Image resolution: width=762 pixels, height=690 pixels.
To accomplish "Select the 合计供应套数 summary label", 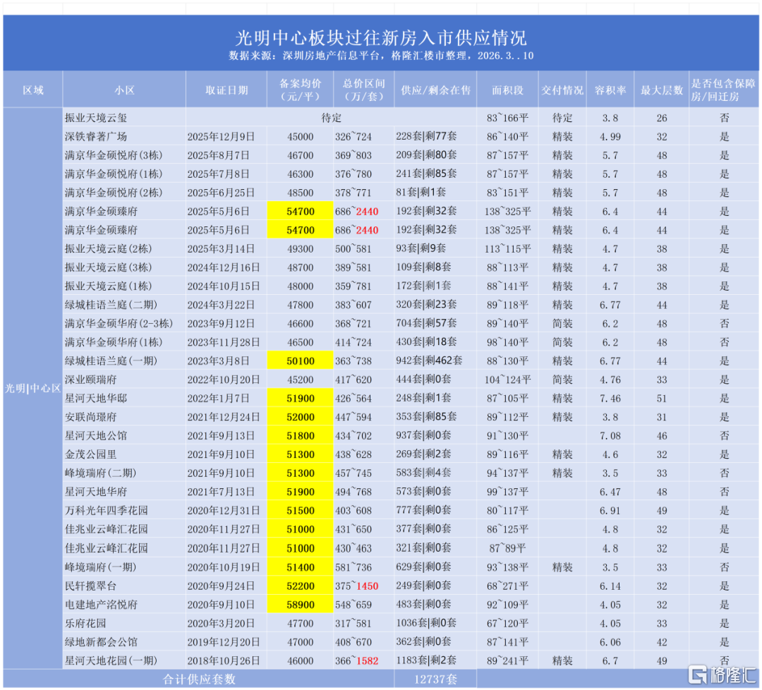I will pyautogui.click(x=198, y=679).
